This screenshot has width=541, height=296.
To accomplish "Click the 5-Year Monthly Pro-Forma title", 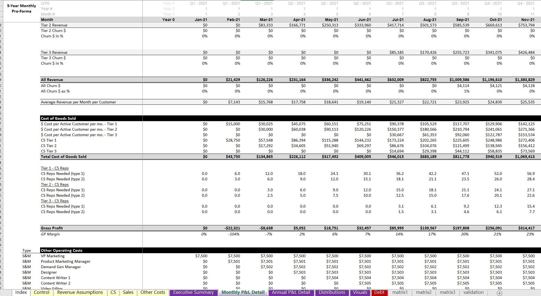I will 22,8.
